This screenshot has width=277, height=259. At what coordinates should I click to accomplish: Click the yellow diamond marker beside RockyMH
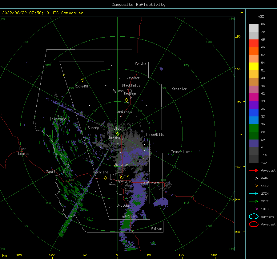click(x=82, y=80)
